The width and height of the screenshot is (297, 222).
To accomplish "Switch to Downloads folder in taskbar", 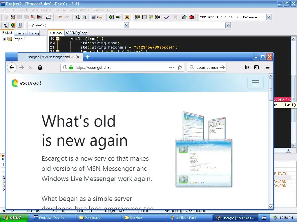I will [99, 218].
